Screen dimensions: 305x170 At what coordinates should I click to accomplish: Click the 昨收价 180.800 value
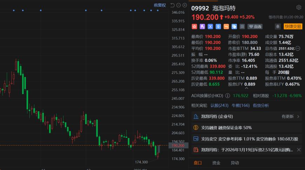[x=250, y=42]
